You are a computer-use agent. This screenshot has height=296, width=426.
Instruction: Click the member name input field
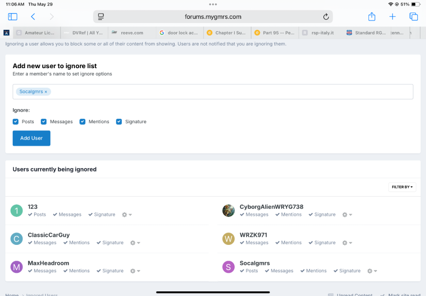tap(230, 92)
